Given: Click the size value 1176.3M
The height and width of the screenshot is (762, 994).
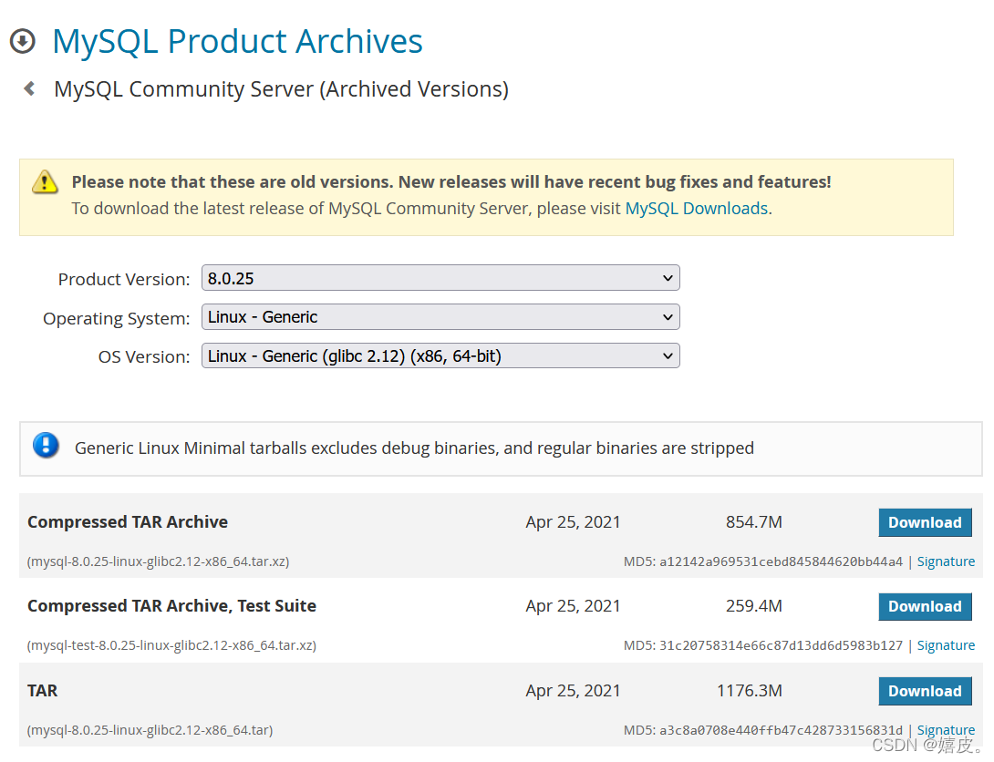Looking at the screenshot, I should coord(750,690).
